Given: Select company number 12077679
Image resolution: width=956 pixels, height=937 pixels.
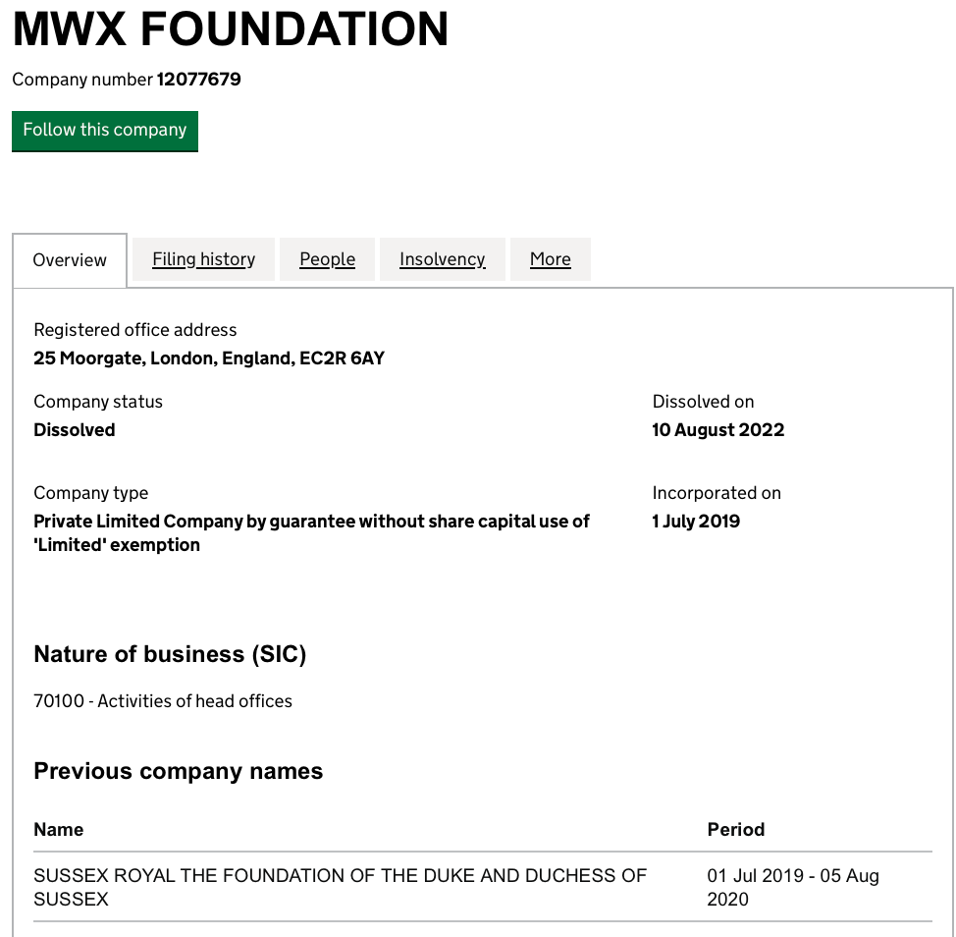Looking at the screenshot, I should click(x=199, y=80).
